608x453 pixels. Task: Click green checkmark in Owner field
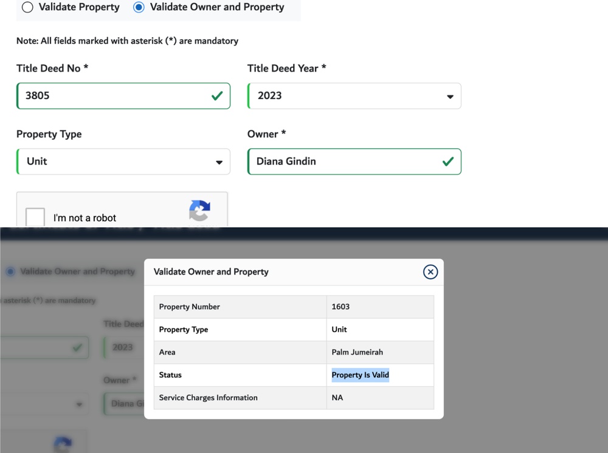[x=447, y=162]
